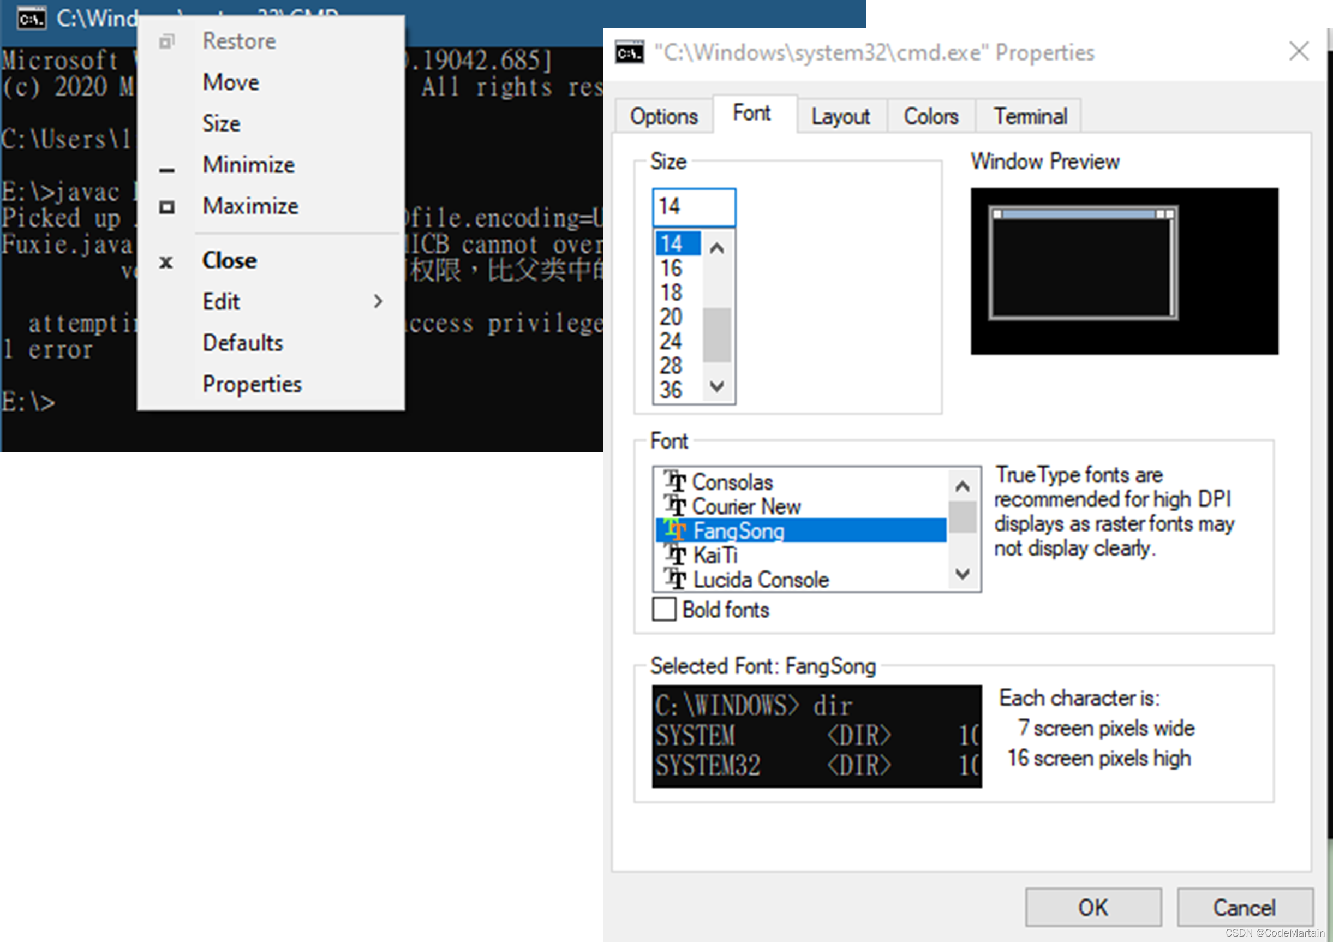Image resolution: width=1333 pixels, height=942 pixels.
Task: Click the Minimize dash icon in the menu
Action: click(x=166, y=170)
